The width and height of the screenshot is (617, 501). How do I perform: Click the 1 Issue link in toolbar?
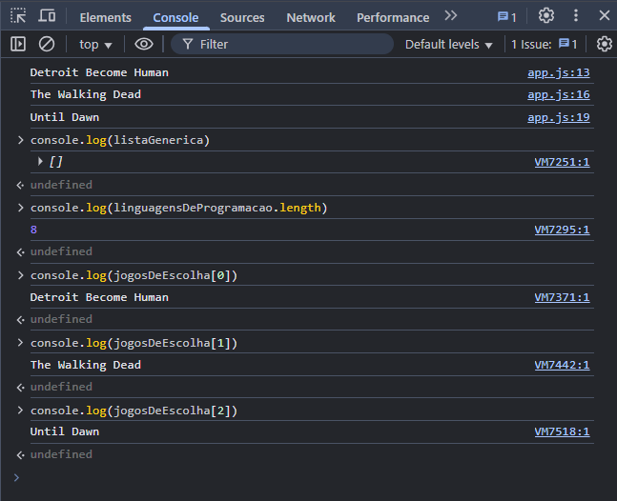tap(545, 45)
